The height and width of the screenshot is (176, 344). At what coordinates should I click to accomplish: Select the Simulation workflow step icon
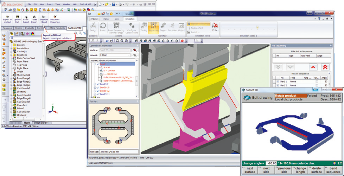pos(172,27)
